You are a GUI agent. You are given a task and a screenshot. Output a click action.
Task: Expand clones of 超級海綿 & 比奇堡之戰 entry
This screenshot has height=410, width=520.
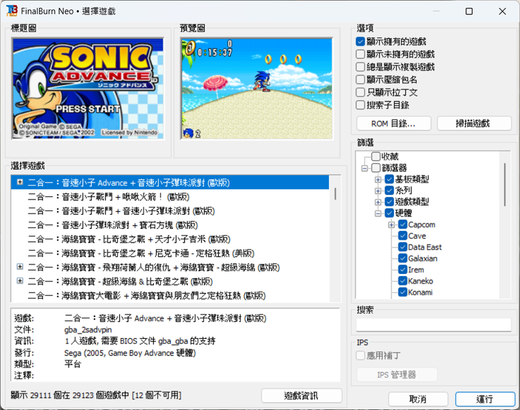20,281
